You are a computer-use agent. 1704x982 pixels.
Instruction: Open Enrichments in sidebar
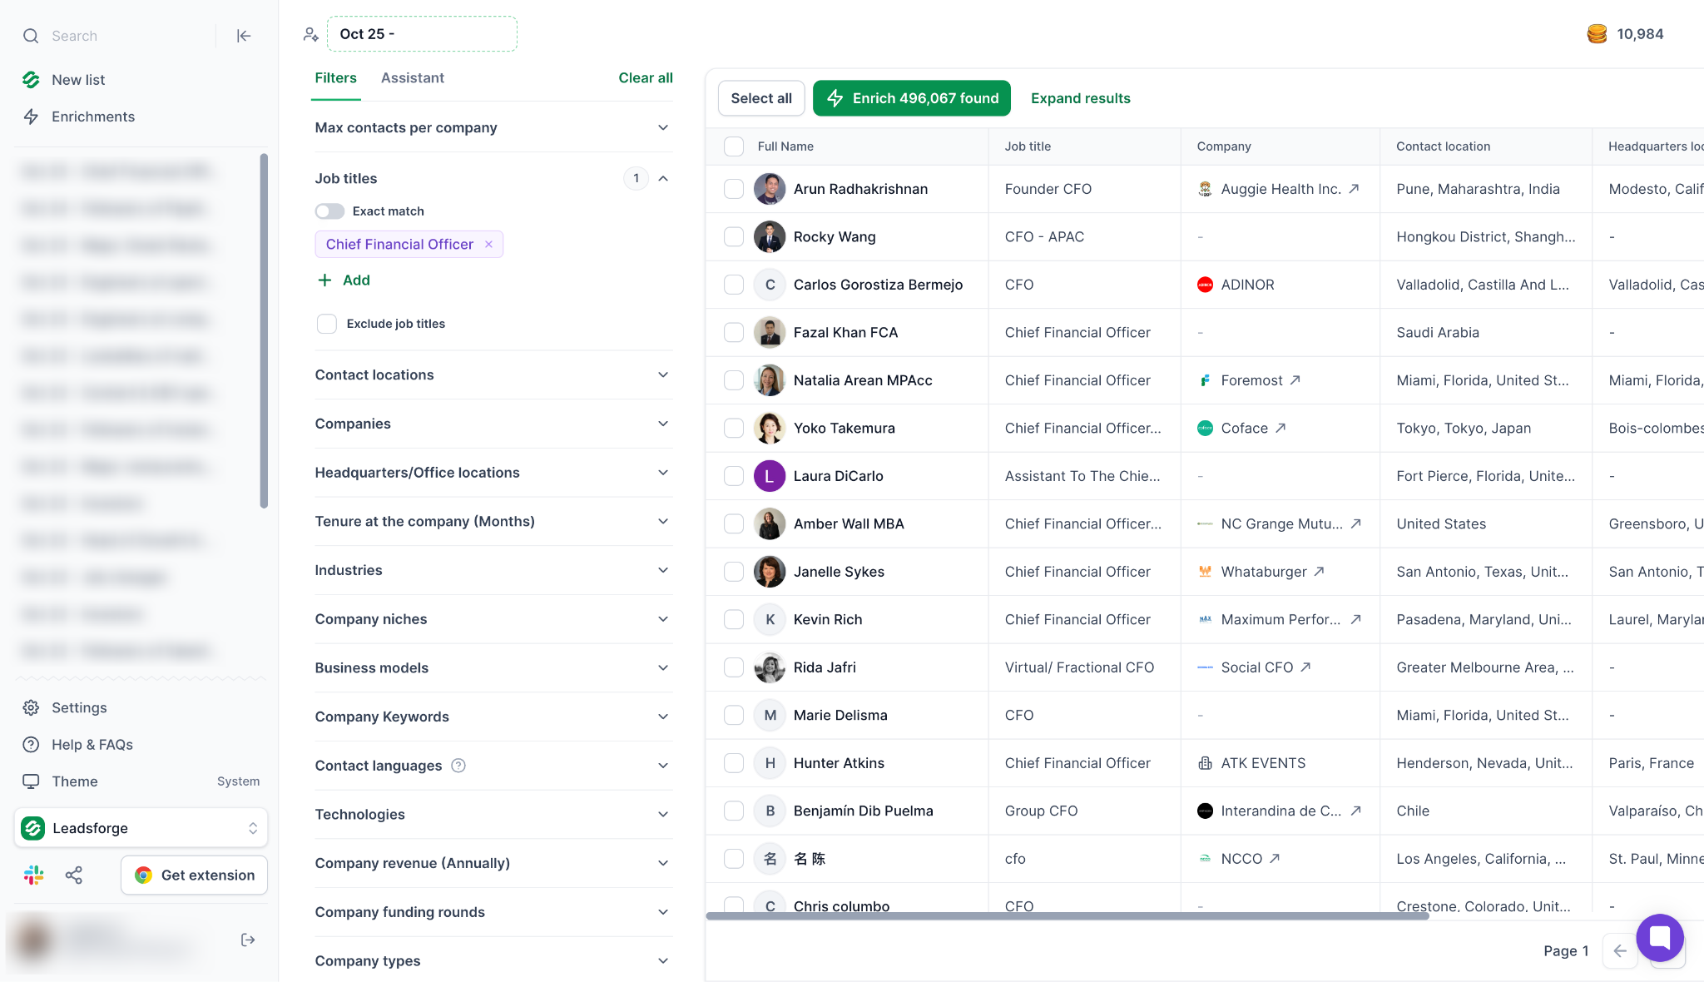pos(93,117)
